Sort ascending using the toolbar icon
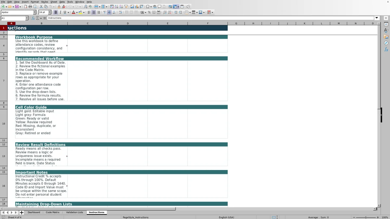 [x=117, y=6]
